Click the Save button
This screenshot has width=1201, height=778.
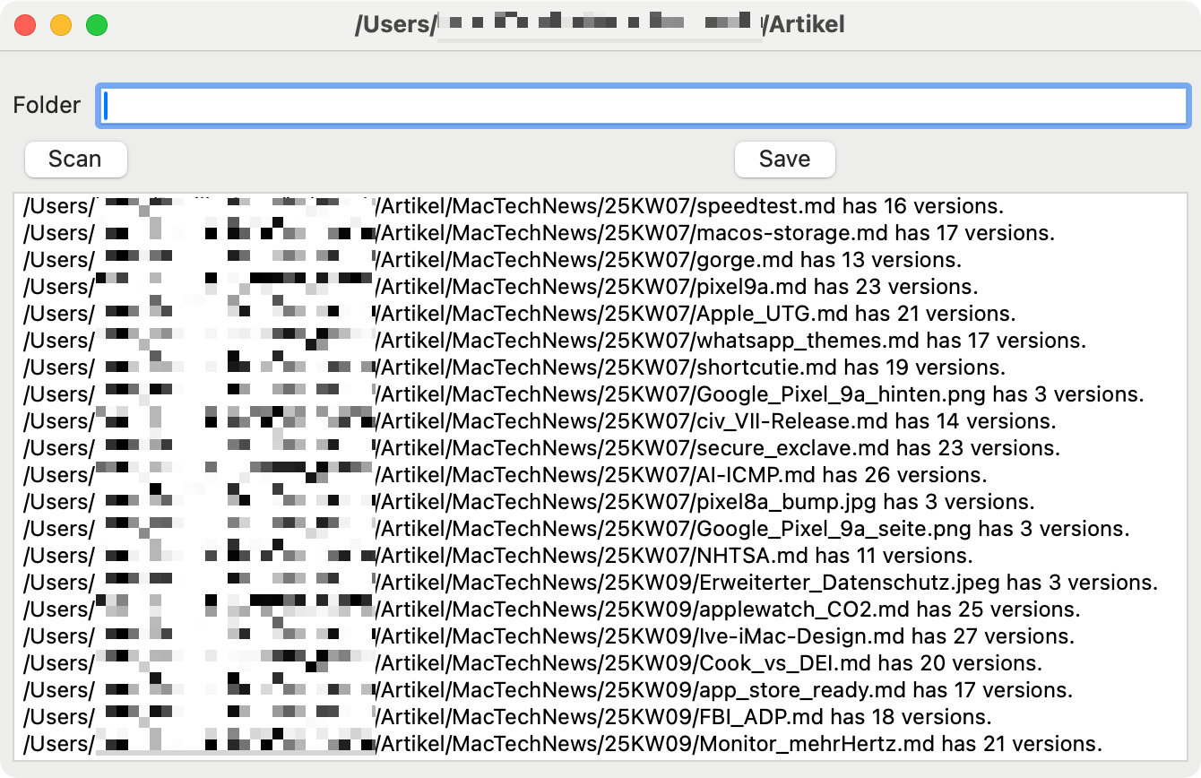coord(784,160)
